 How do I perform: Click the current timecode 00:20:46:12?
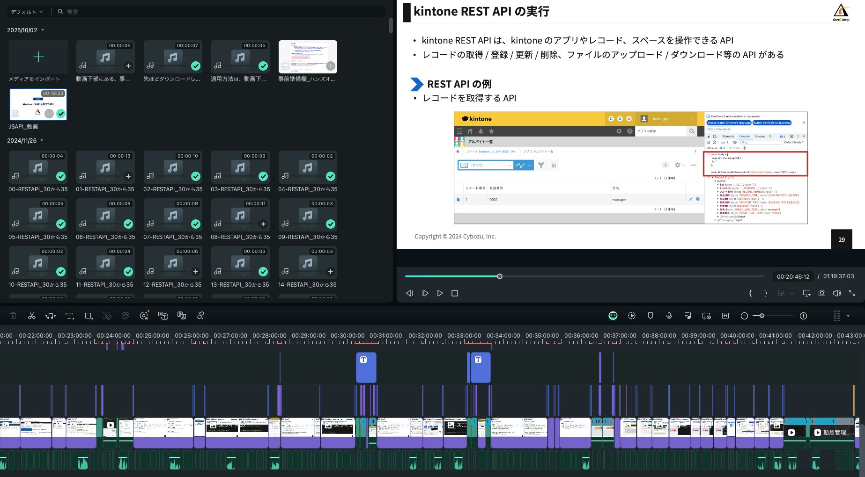[793, 276]
